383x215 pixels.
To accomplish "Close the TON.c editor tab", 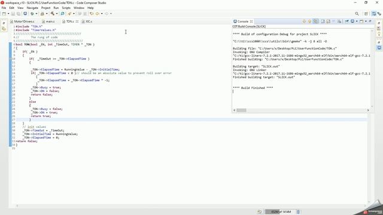I will pyautogui.click(x=77, y=21).
